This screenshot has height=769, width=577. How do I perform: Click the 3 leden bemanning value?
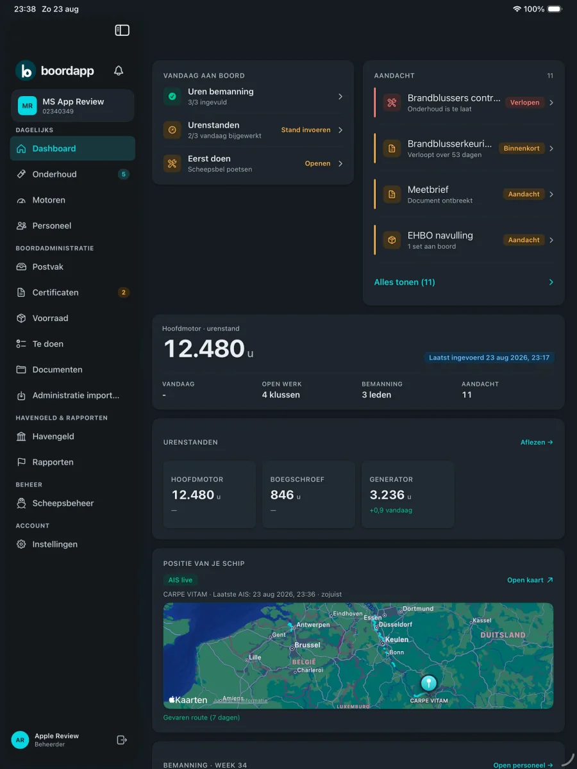(x=376, y=395)
